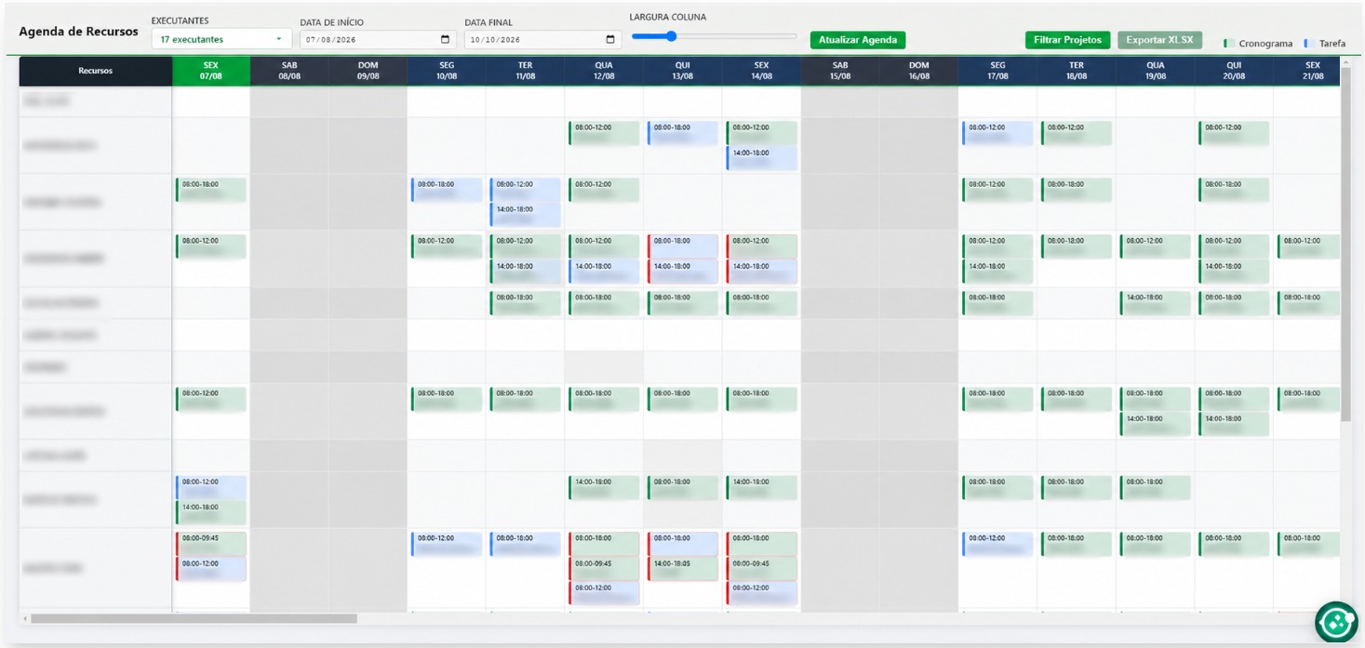The height and width of the screenshot is (648, 1365).
Task: Select the QUA 12/08 column header
Action: point(604,71)
